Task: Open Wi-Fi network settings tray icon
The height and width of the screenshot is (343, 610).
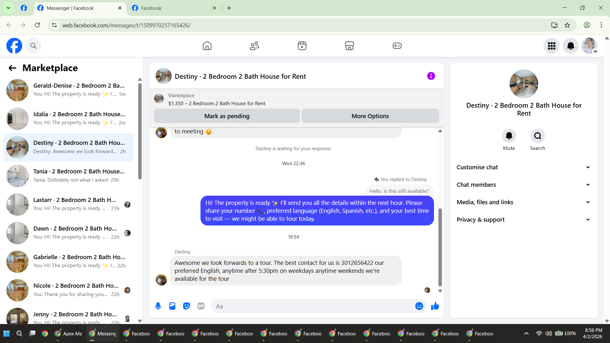Action: [x=539, y=333]
